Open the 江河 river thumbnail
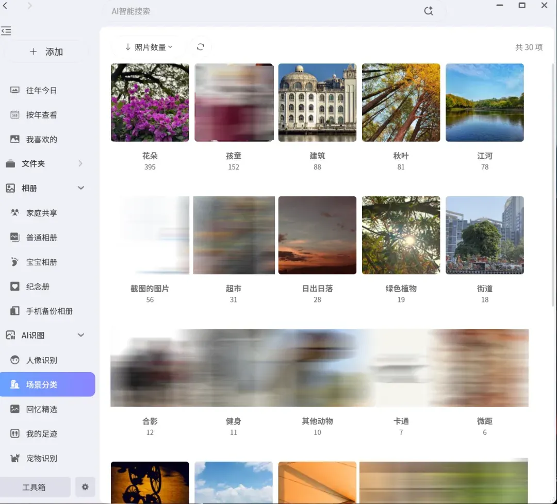This screenshot has width=557, height=504. 484,103
